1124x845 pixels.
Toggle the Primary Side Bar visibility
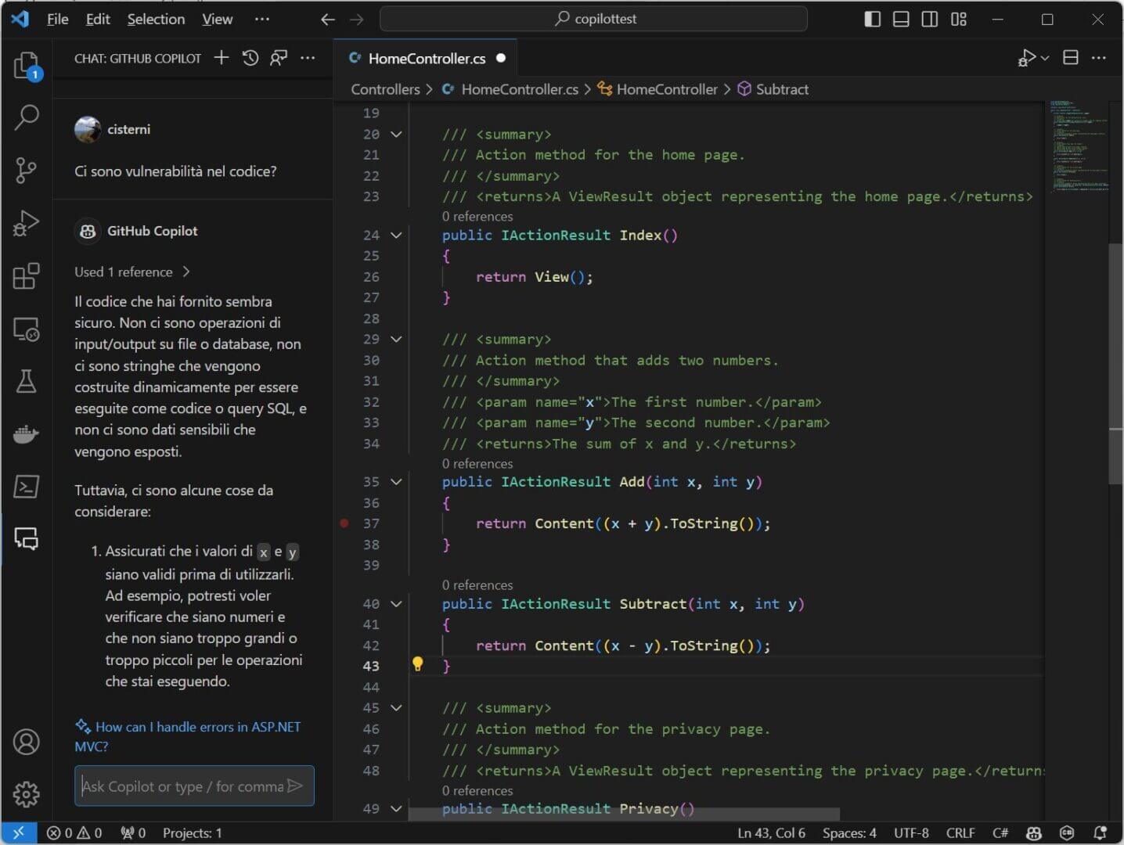872,19
